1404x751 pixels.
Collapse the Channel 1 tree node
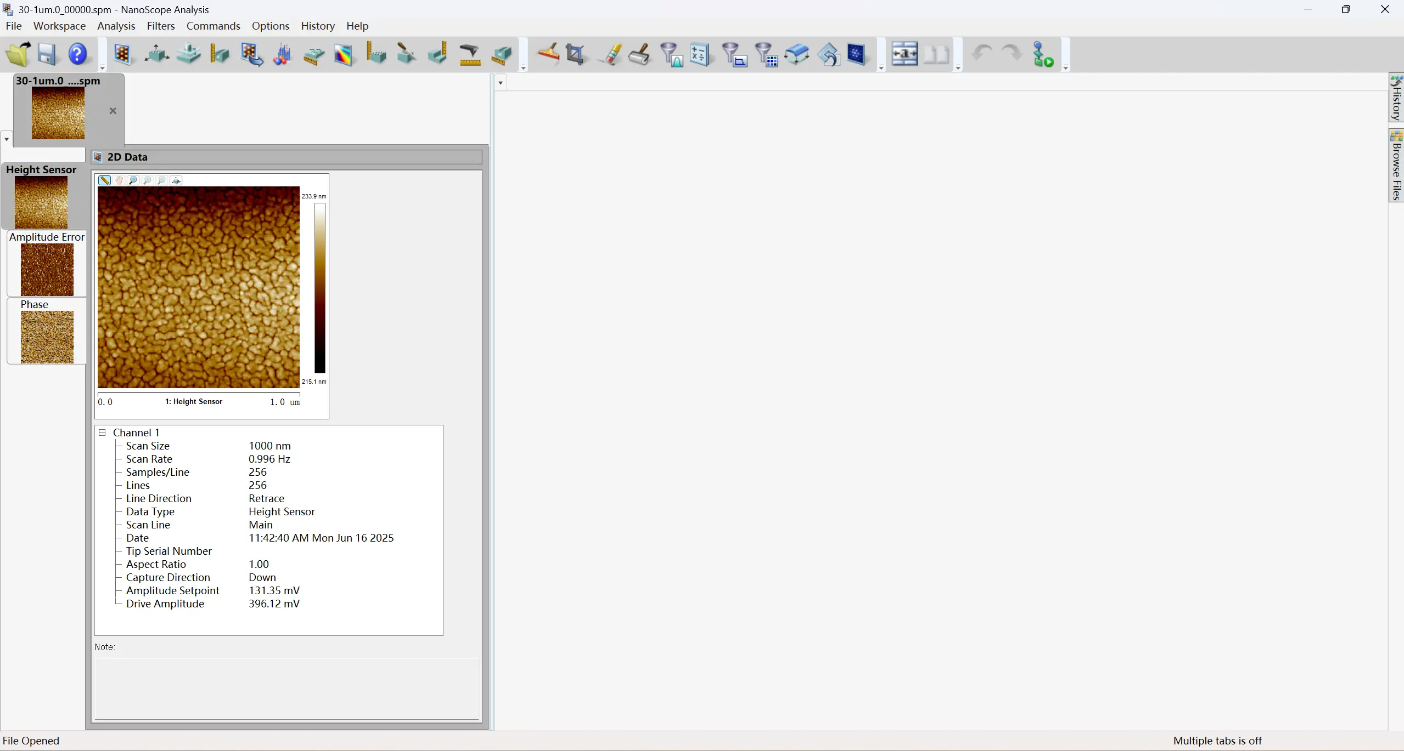point(102,433)
